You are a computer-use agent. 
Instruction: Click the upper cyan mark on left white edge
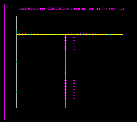[17, 32]
